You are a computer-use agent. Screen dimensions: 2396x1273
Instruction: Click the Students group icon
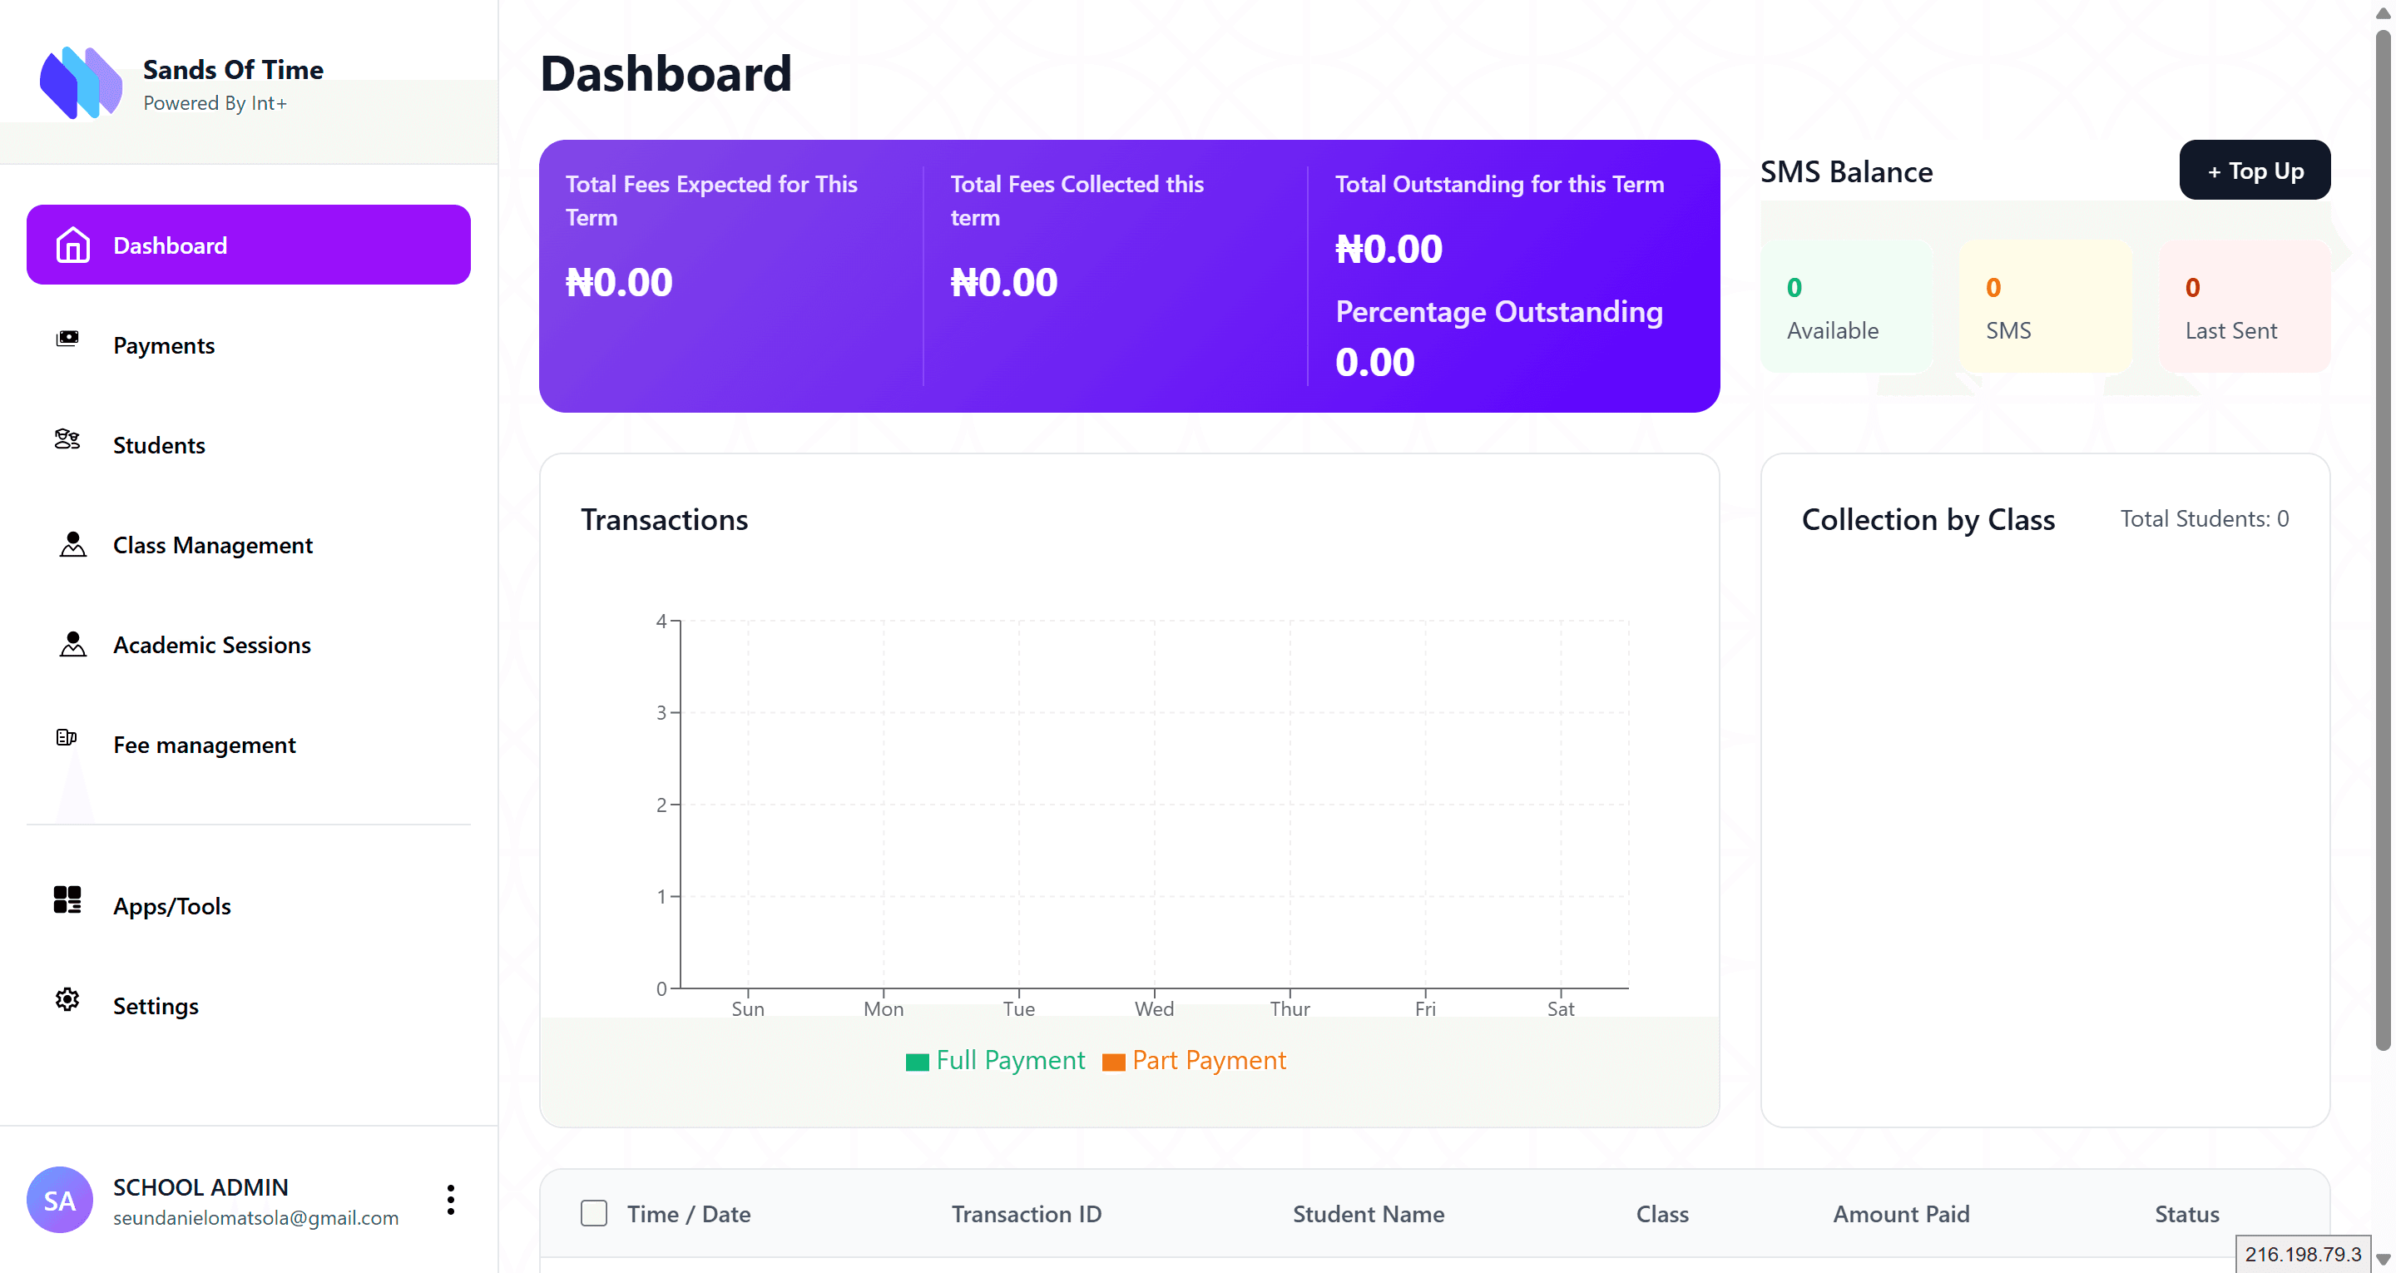[67, 438]
